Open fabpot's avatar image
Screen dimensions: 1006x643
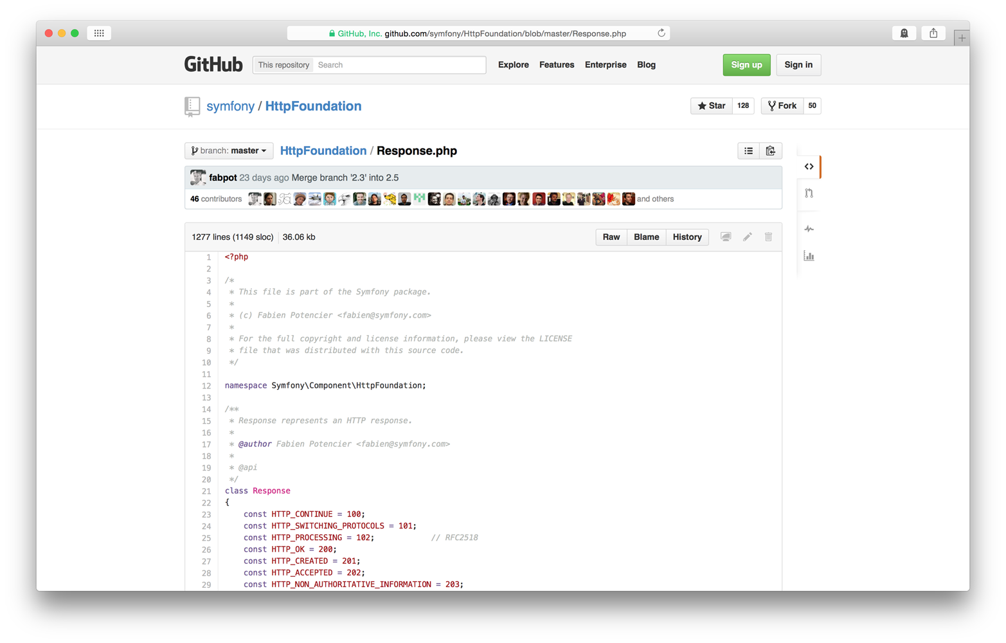[199, 177]
